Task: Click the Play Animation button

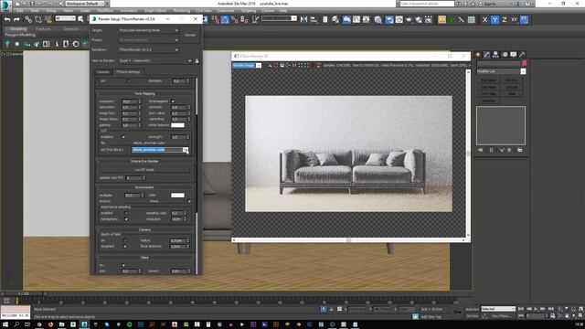Action: [536, 309]
